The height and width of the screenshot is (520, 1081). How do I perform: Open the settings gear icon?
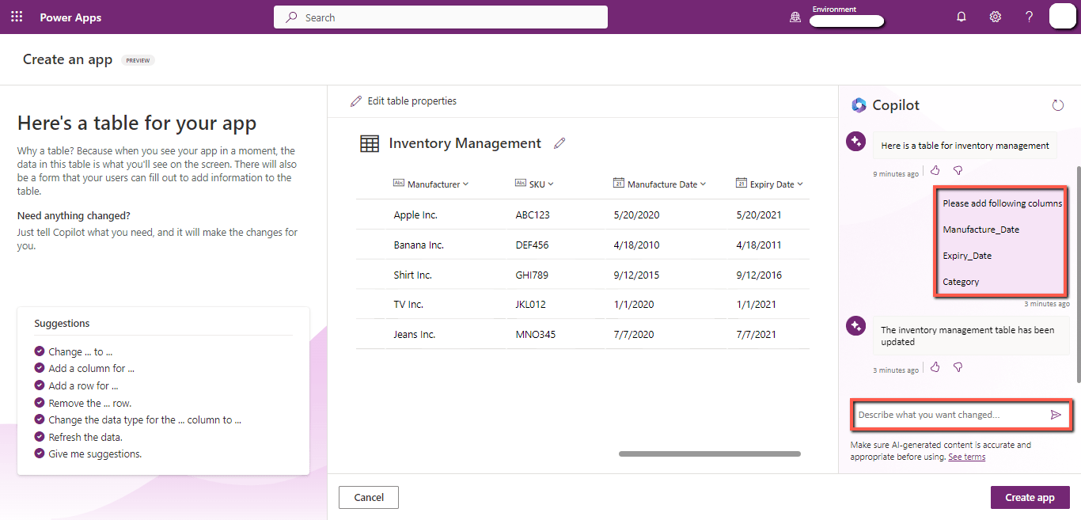pyautogui.click(x=996, y=17)
